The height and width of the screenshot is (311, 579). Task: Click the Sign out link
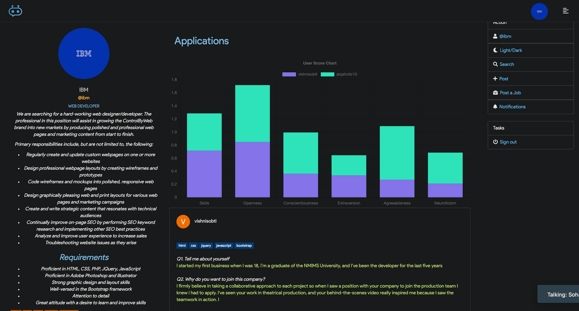tap(508, 142)
